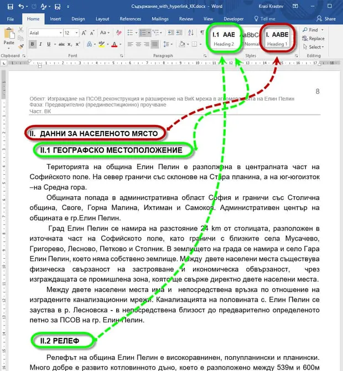The image size is (343, 371).
Task: Open the ribbon display options icon
Action: pos(295,6)
